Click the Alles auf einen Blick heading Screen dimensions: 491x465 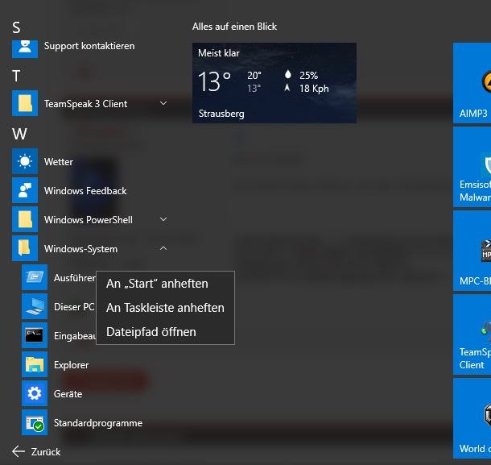coord(234,27)
